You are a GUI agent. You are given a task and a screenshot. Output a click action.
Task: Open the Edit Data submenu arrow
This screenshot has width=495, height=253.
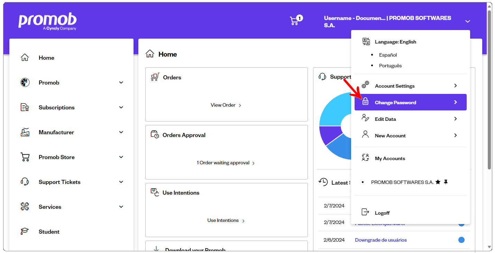point(456,119)
